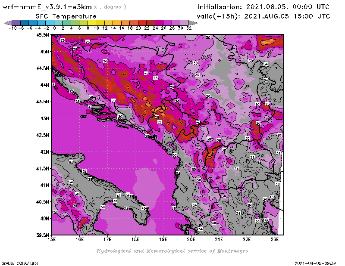Click the 'GrADS: COLA/IGES' credit text
The height and width of the screenshot is (266, 345).
click(19, 263)
